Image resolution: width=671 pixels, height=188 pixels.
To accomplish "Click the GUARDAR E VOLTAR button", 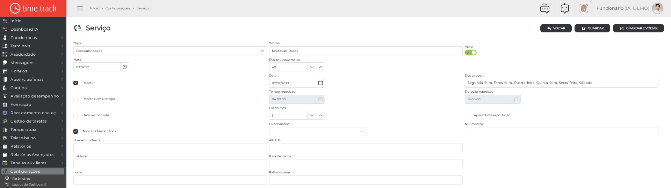I will pyautogui.click(x=638, y=28).
